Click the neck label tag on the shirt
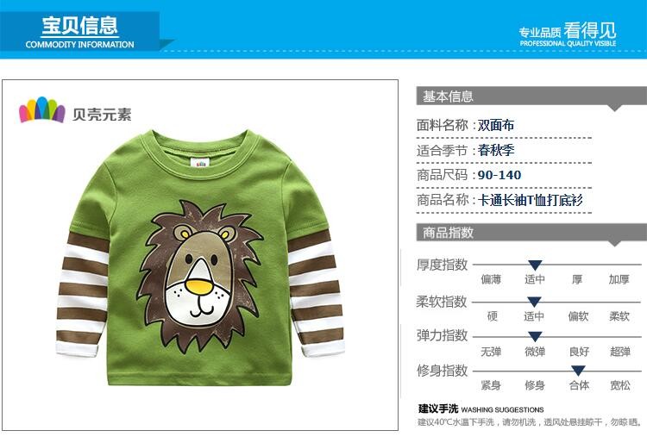 tap(201, 161)
